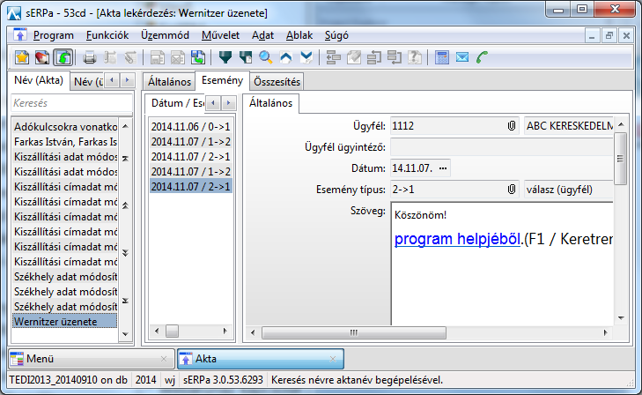Viewport: 642px width, 395px height.
Task: Click the green phone handset toolbar icon
Action: (x=483, y=57)
